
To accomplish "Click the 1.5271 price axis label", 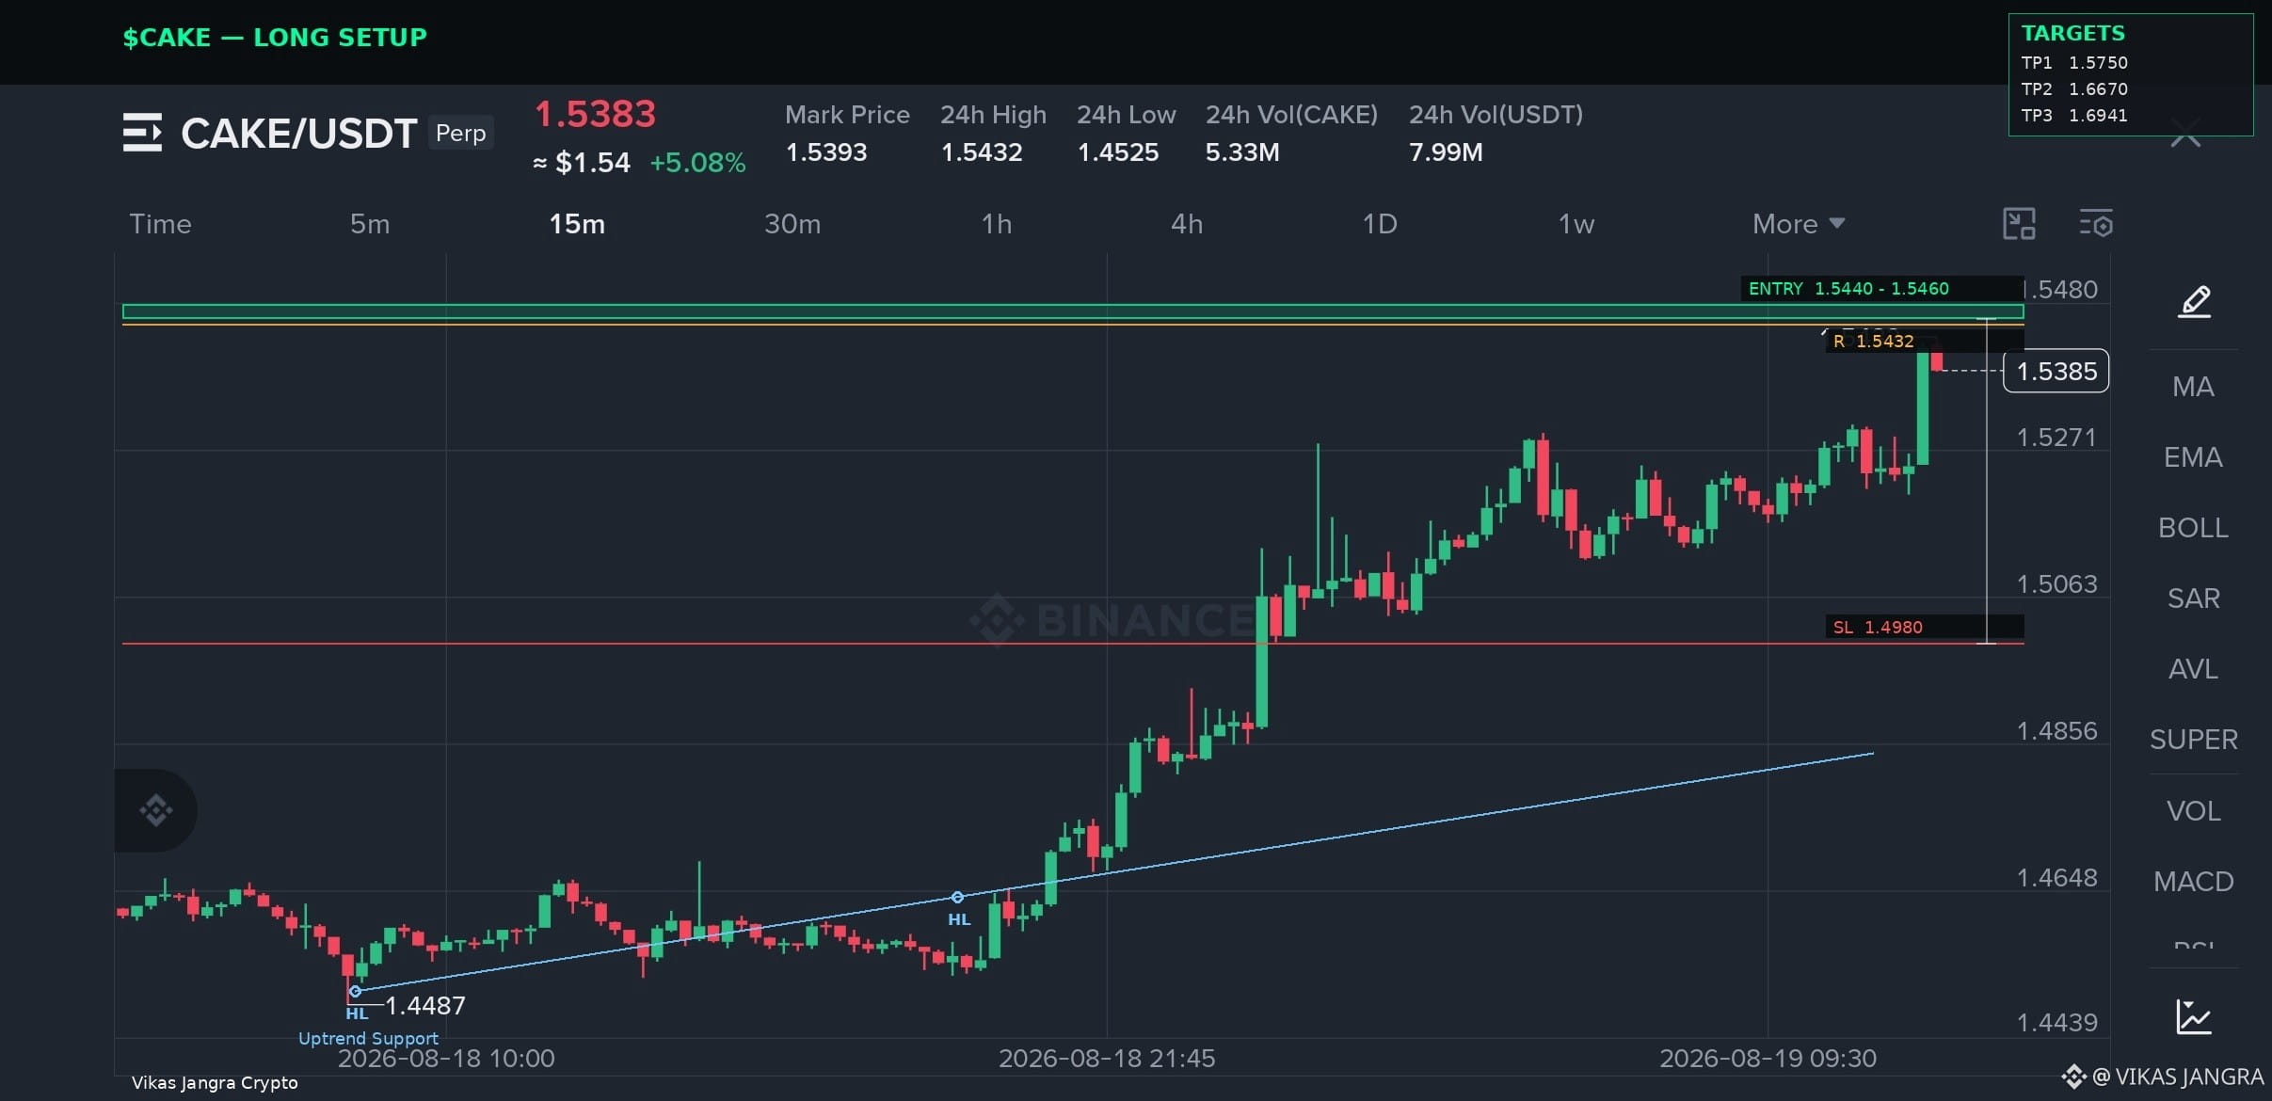I will click(2056, 438).
